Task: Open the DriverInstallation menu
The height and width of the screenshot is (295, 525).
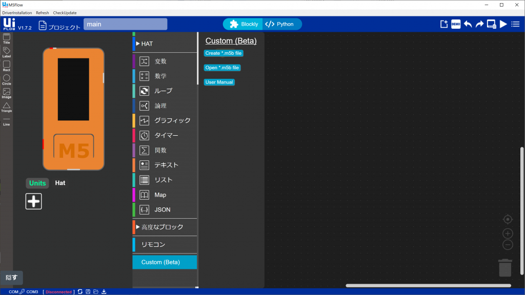Action: [x=16, y=12]
